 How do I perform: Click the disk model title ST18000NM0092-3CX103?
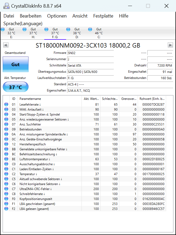71,45
